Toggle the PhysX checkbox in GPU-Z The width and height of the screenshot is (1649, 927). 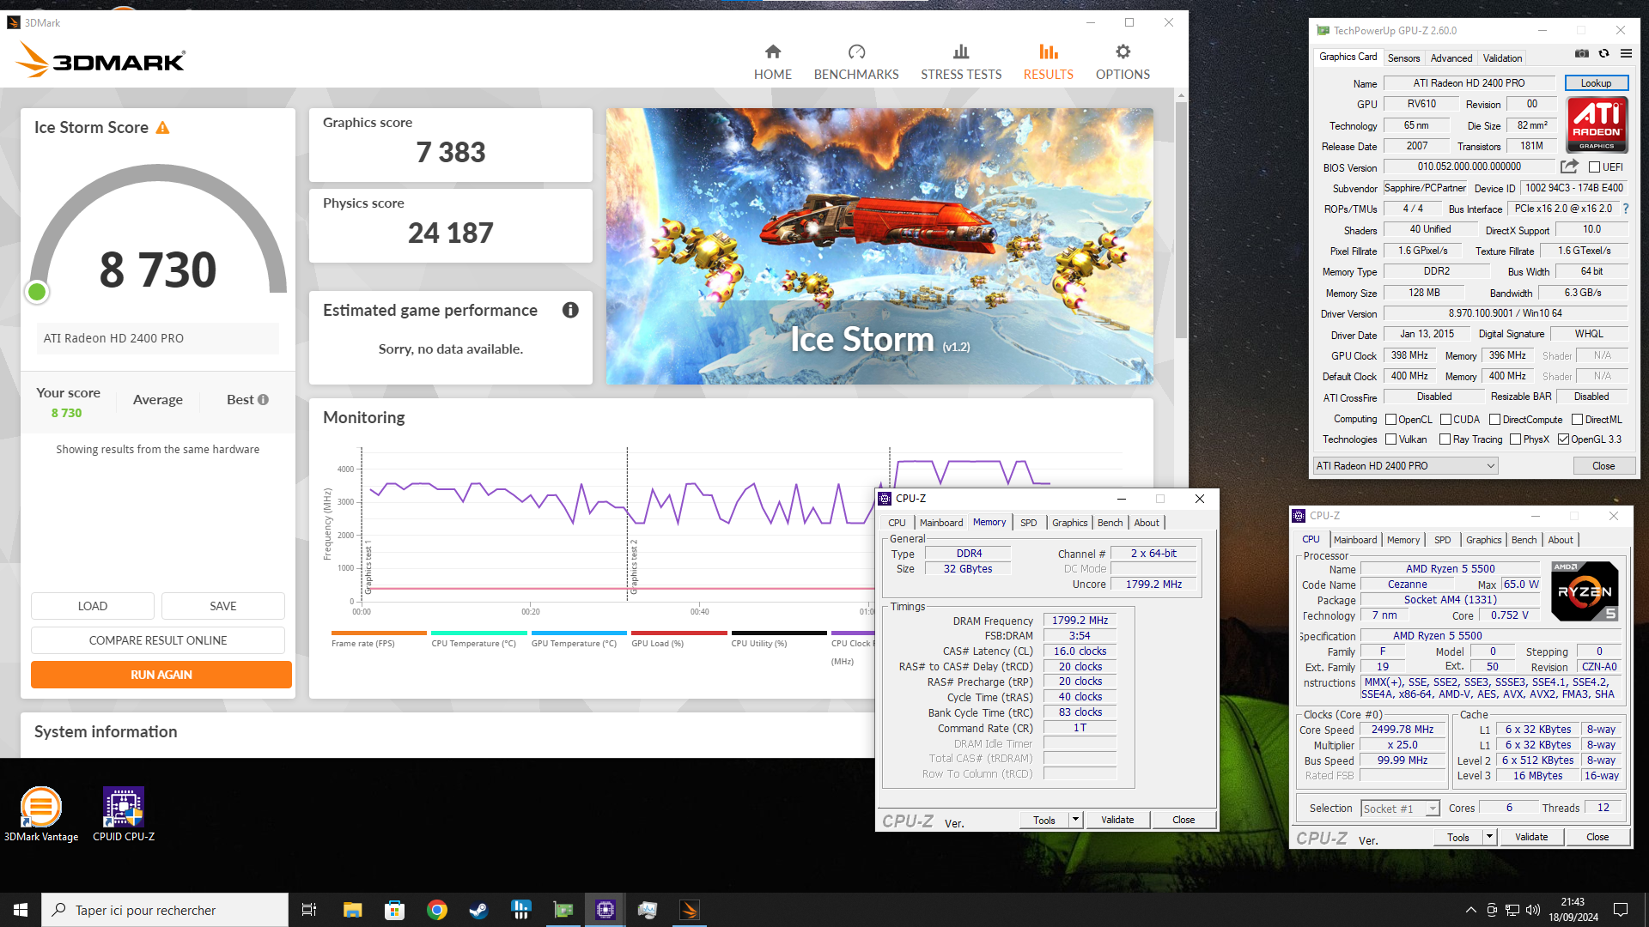[1516, 439]
